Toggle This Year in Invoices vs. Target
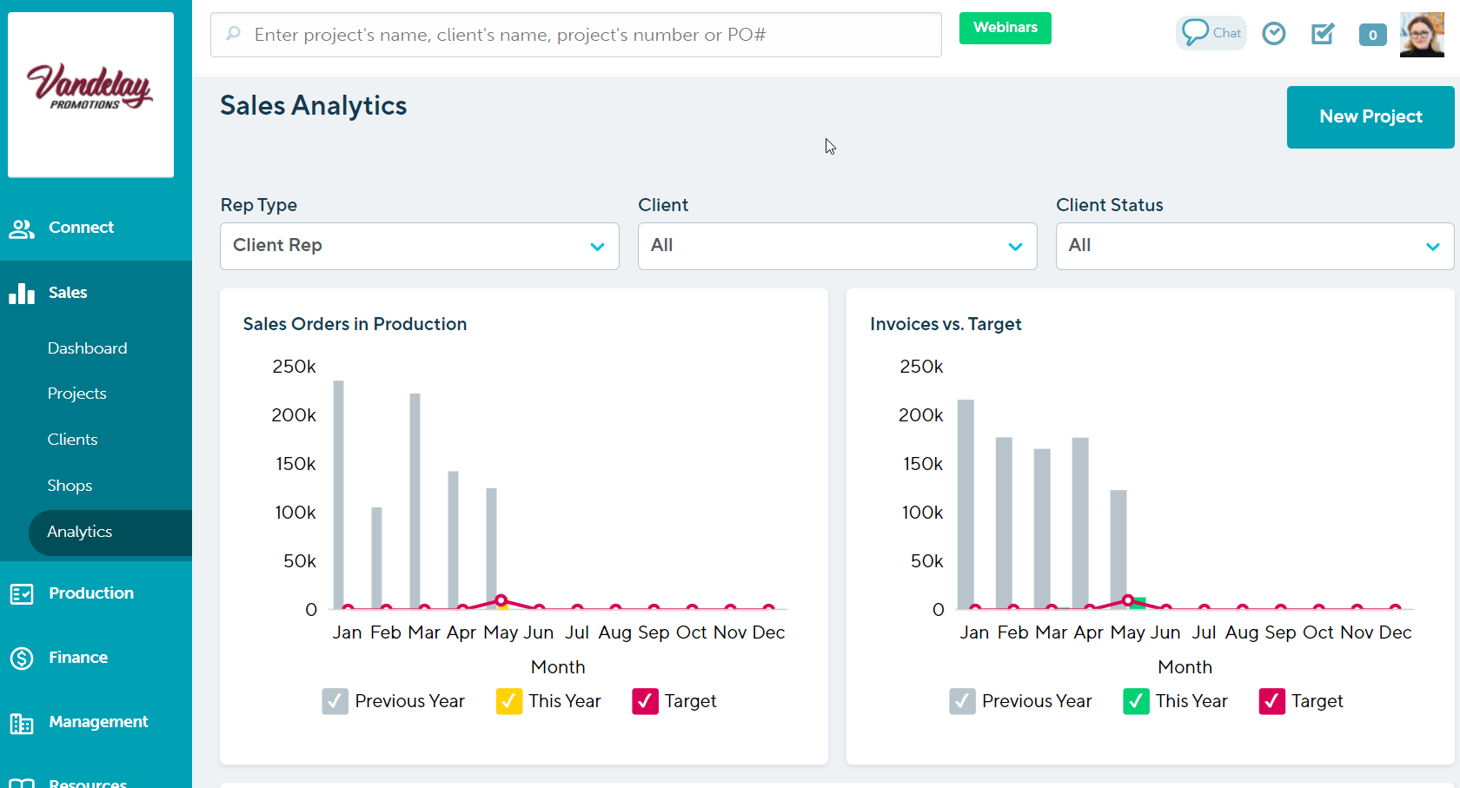This screenshot has height=788, width=1460. pyautogui.click(x=1136, y=700)
